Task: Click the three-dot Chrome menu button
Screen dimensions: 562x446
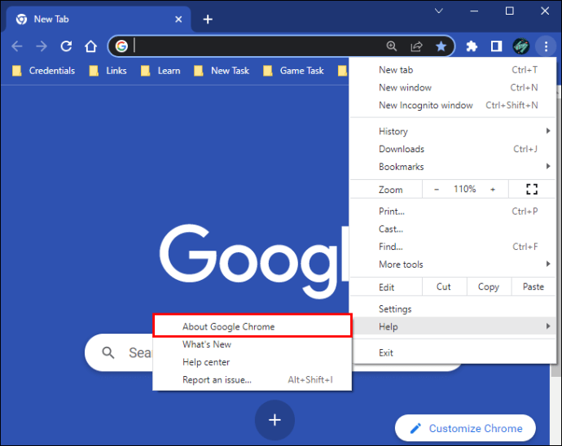Action: tap(546, 46)
